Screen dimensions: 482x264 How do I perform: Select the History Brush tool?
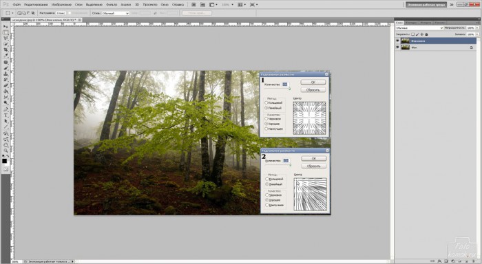pyautogui.click(x=6, y=80)
